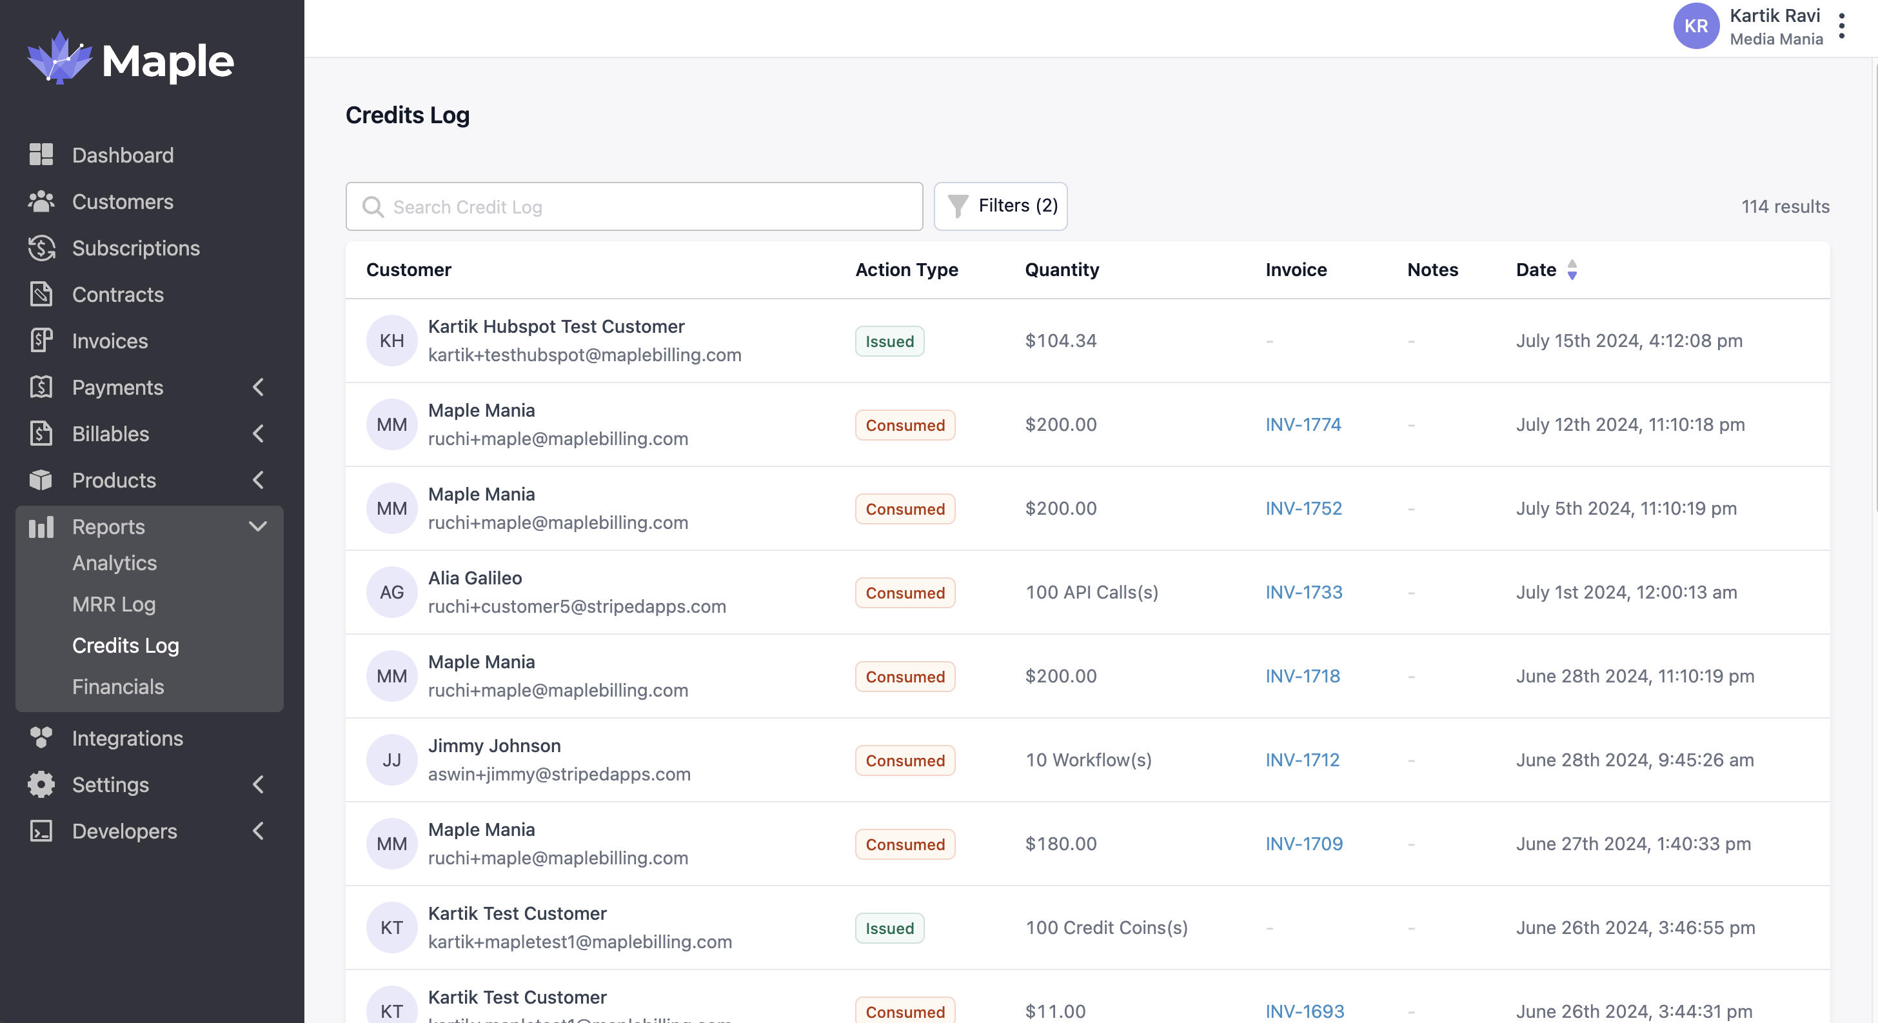Click the Customers people icon
Viewport: 1878px width, 1023px height.
tap(41, 201)
